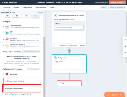Open the Archivo menu
This screenshot has height=97, width=127.
click(7, 8)
